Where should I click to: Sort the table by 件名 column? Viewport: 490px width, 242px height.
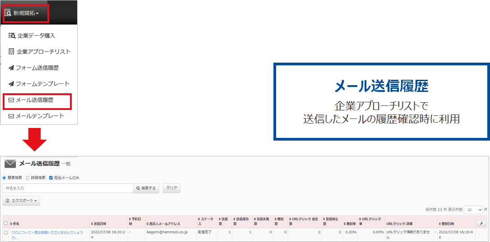15,224
